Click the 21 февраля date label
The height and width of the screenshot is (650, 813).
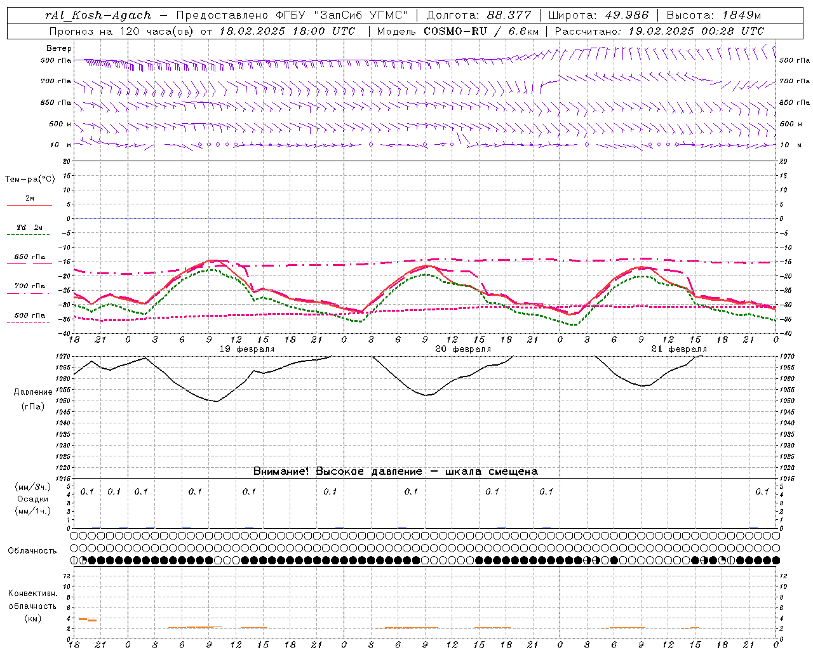[679, 349]
